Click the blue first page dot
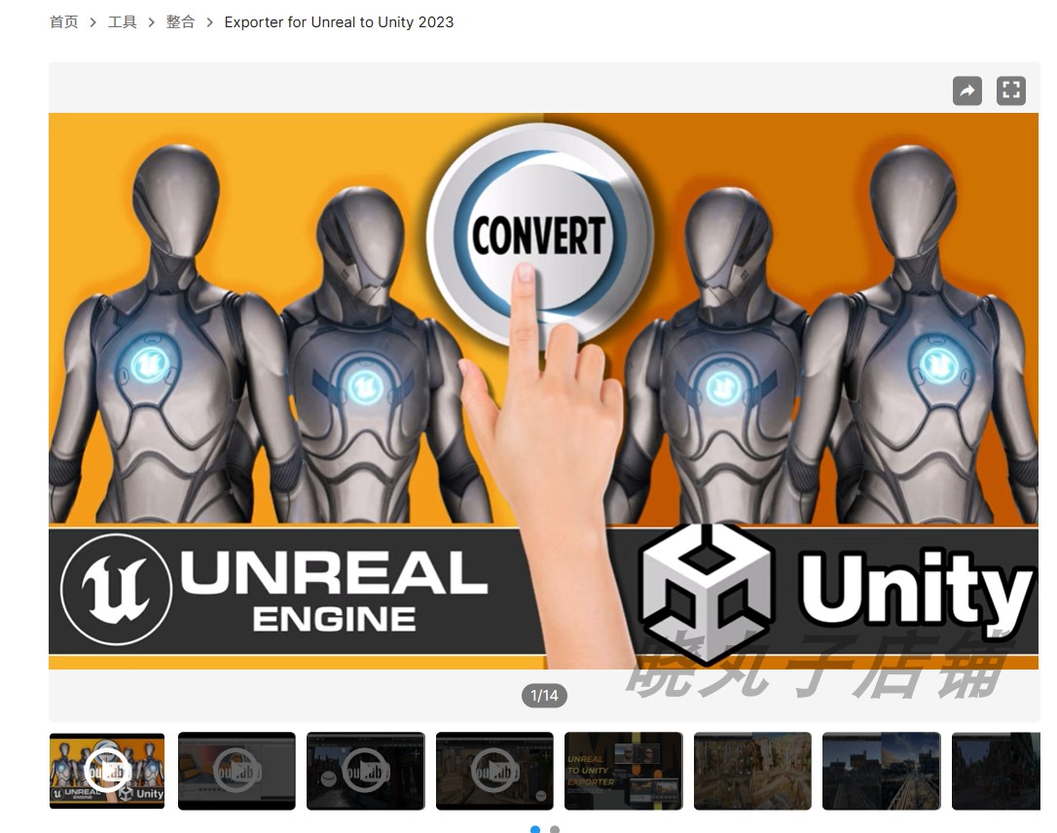 coord(535,830)
